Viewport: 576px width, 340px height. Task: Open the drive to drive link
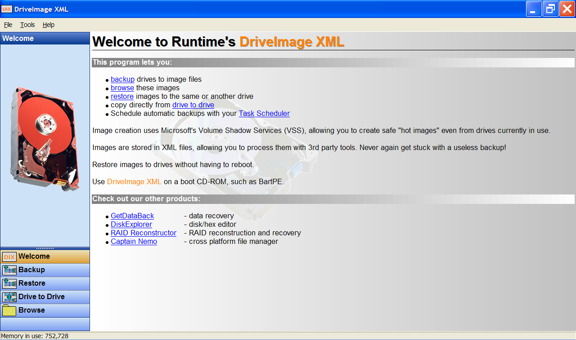(x=193, y=105)
